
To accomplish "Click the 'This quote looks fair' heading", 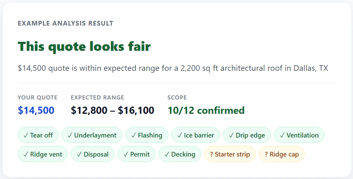I will click(84, 47).
